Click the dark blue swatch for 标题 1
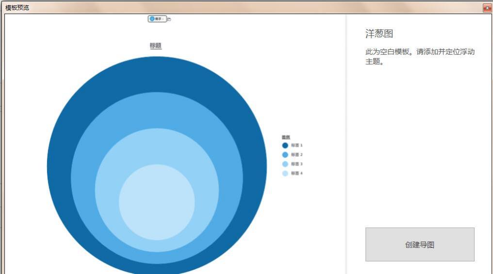This screenshot has height=274, width=493. coord(285,145)
